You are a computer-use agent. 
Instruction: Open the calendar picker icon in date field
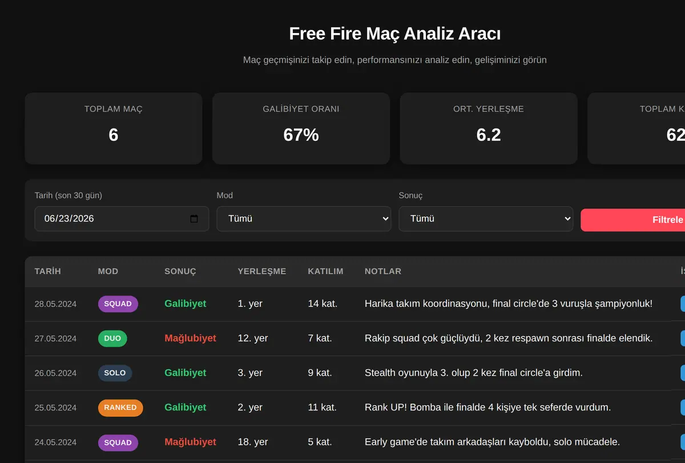(194, 219)
